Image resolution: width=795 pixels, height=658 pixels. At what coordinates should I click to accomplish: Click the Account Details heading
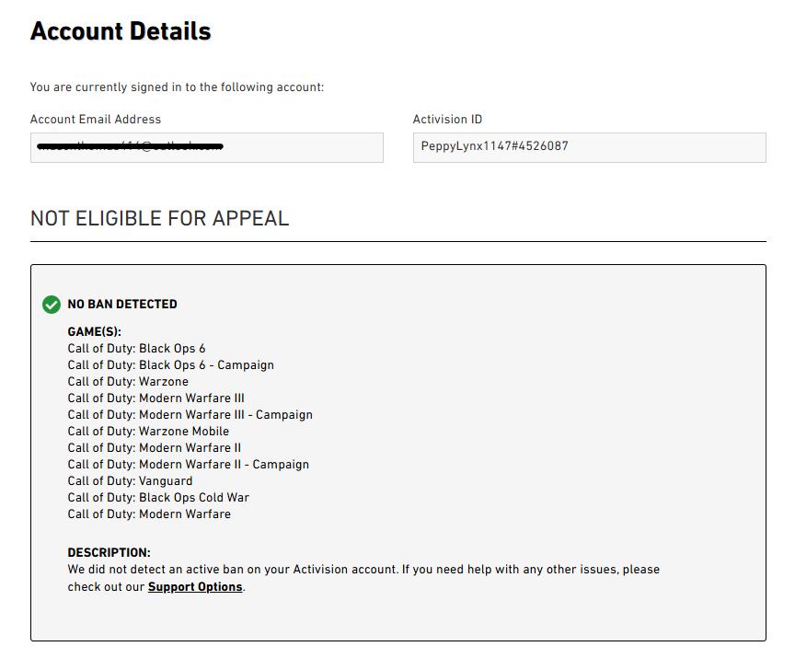click(x=121, y=31)
